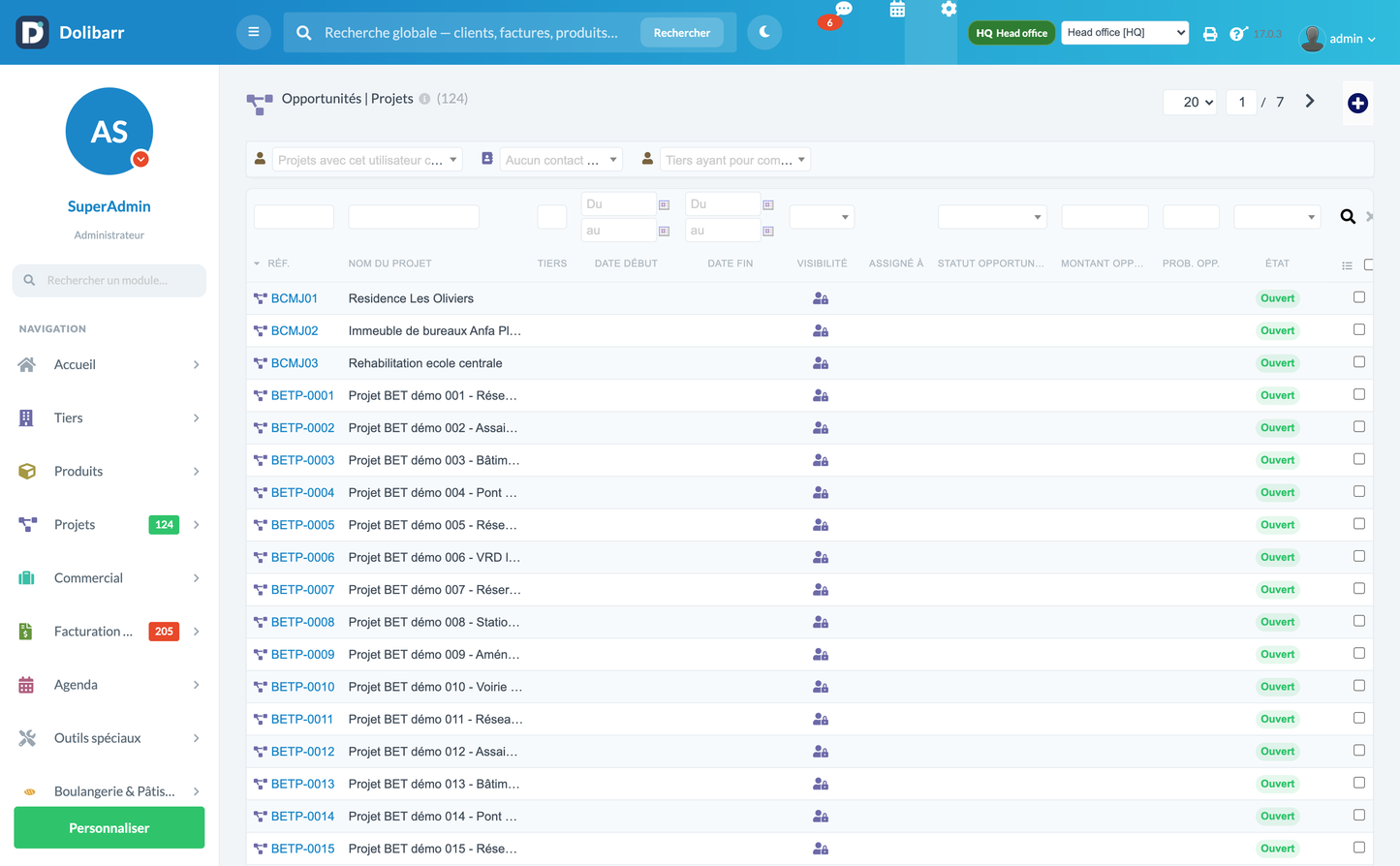Click the visibility icon for BCMJ01
This screenshot has height=866, width=1400.
tap(821, 298)
